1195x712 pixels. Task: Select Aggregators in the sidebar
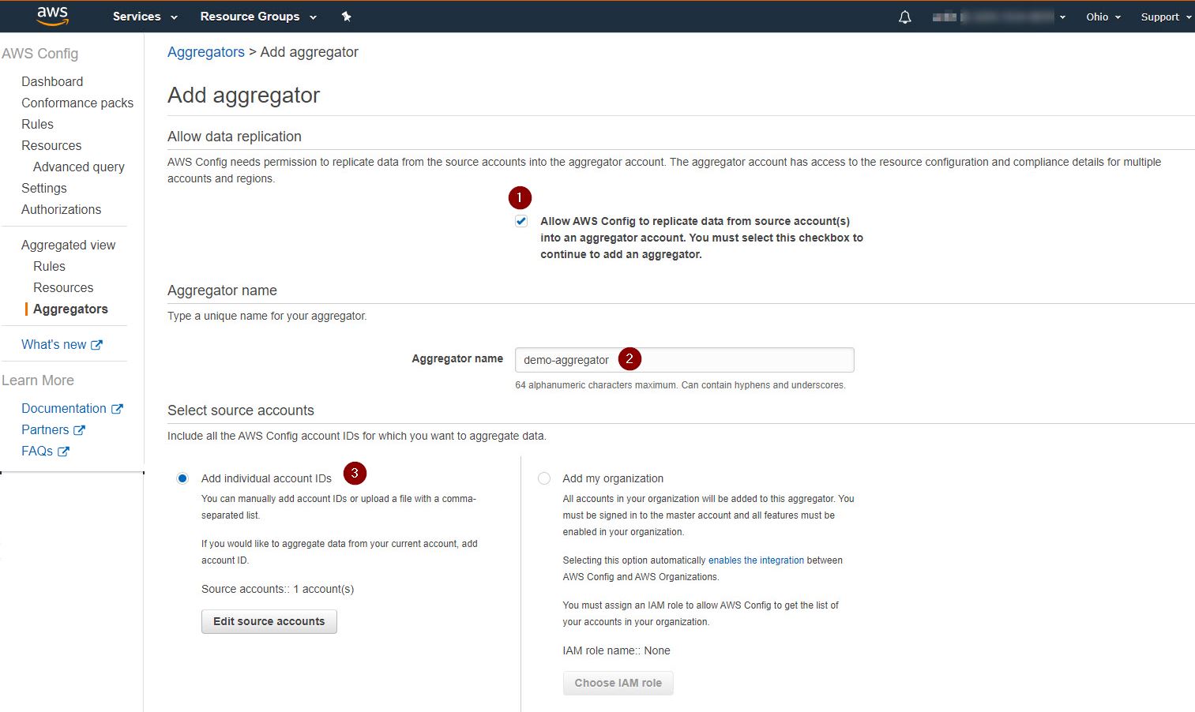click(x=70, y=309)
